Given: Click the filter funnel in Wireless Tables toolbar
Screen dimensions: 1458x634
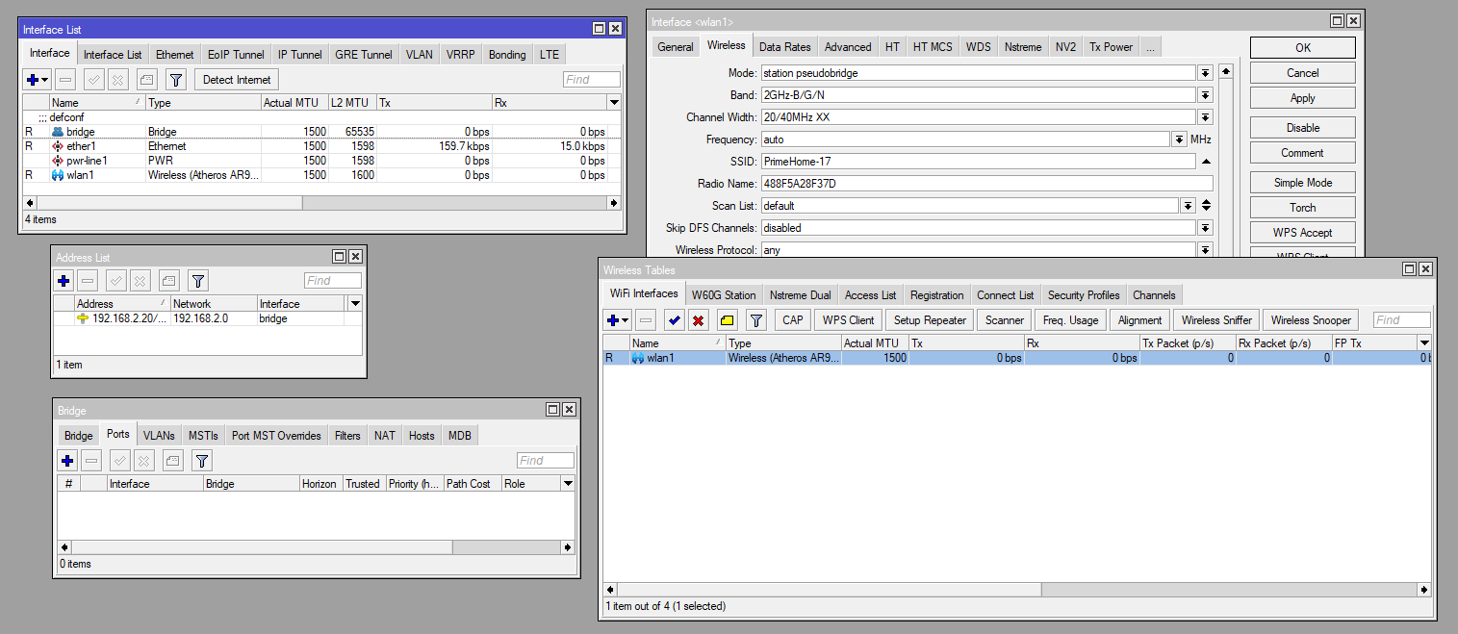Looking at the screenshot, I should coord(756,320).
